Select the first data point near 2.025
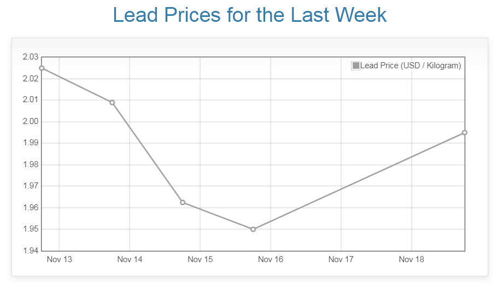 click(x=42, y=68)
